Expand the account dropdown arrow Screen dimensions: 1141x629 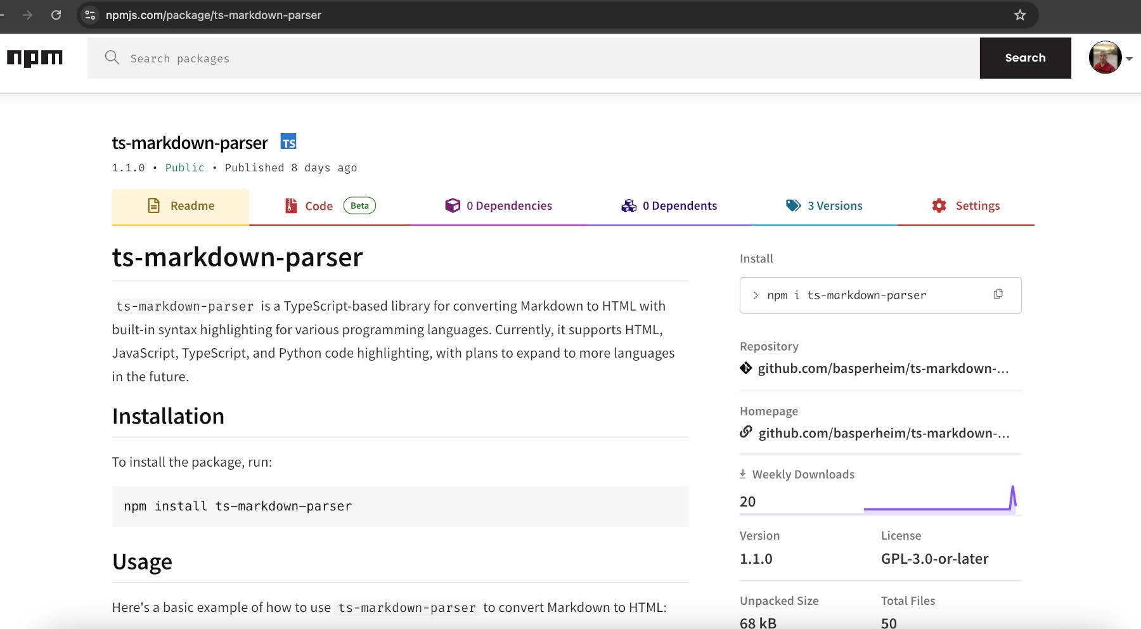click(x=1129, y=58)
